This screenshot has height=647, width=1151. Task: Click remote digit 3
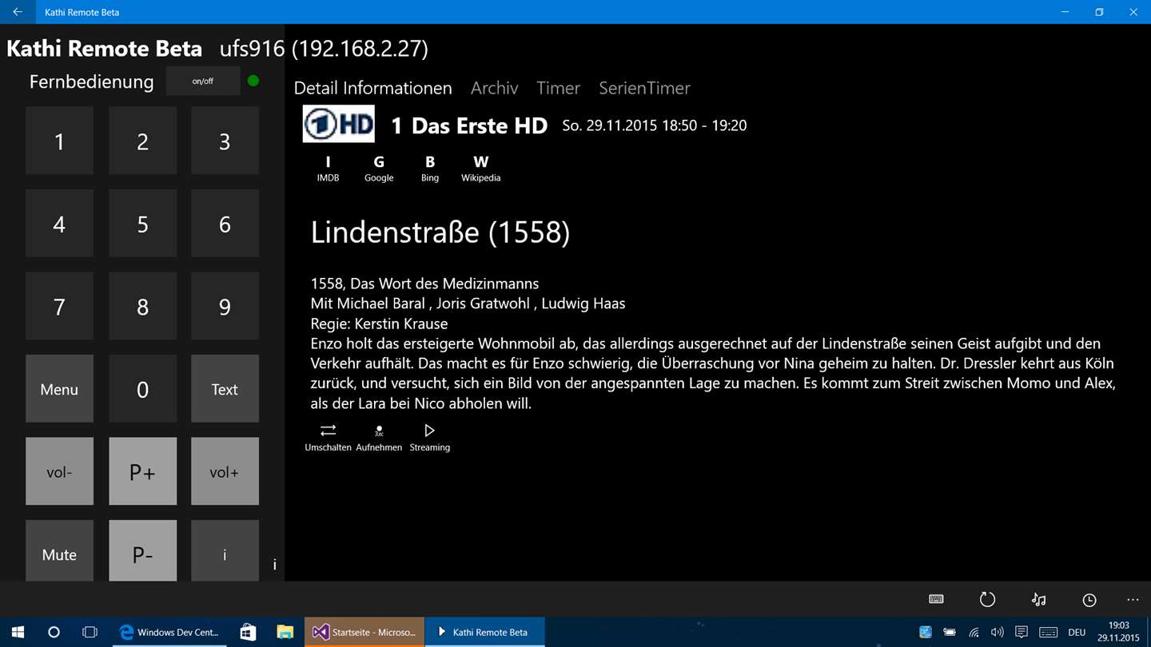(225, 141)
